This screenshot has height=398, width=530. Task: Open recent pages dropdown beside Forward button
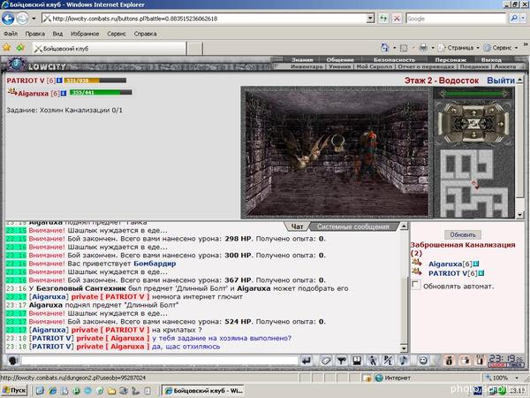click(x=34, y=19)
